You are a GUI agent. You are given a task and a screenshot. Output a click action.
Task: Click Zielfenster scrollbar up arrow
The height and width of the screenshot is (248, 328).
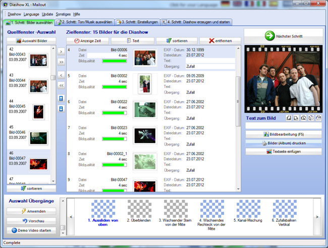pyautogui.click(x=238, y=48)
